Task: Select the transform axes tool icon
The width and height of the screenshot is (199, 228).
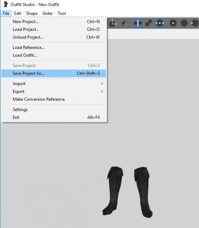Action: (x=113, y=23)
